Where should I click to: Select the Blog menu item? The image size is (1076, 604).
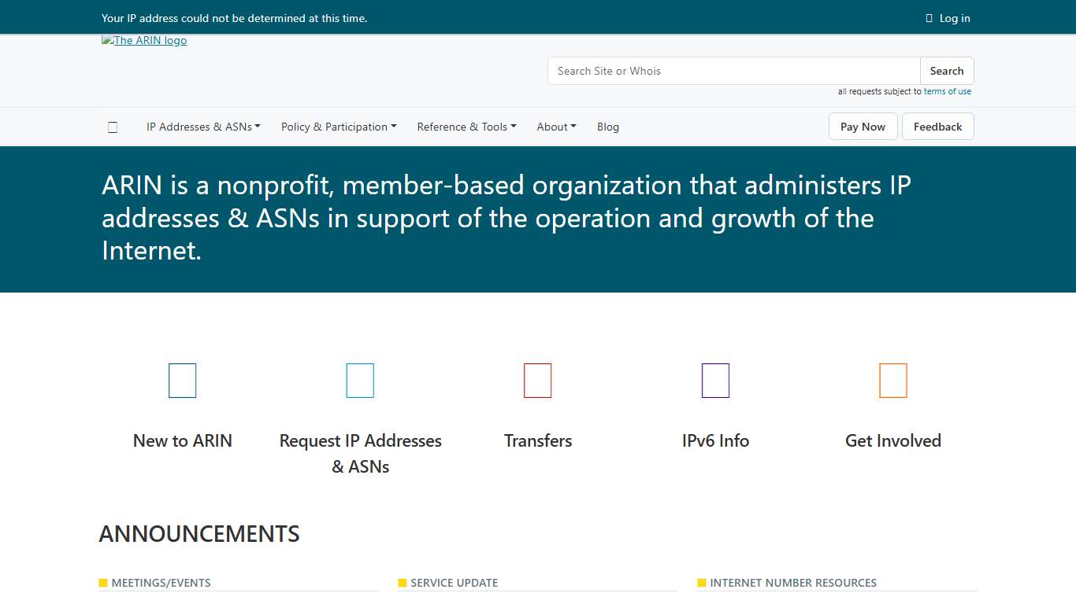pyautogui.click(x=607, y=127)
